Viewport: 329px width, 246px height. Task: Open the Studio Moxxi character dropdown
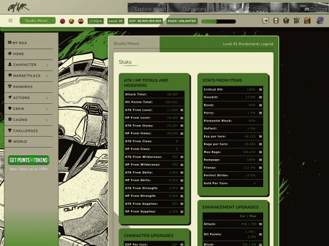(x=38, y=21)
